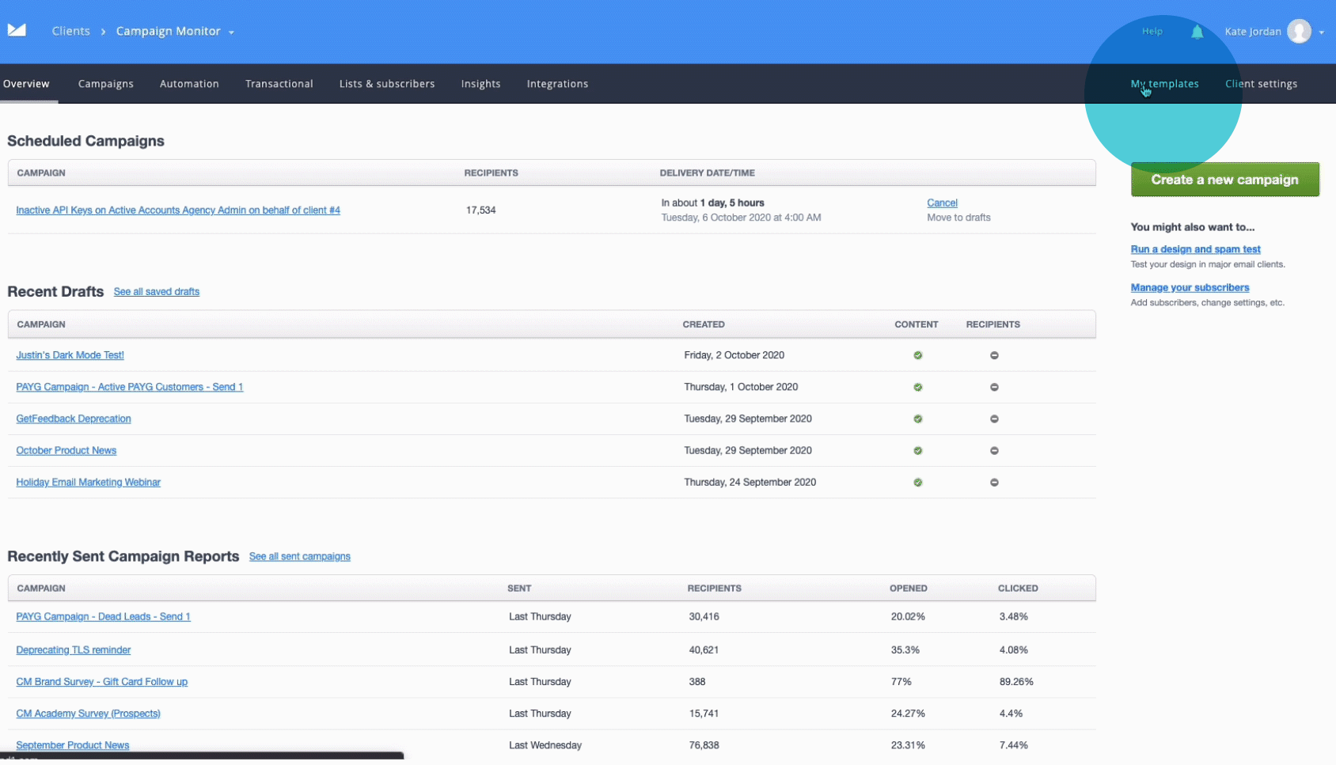Open Lists & subscribers tab
1336x765 pixels.
[x=387, y=84]
